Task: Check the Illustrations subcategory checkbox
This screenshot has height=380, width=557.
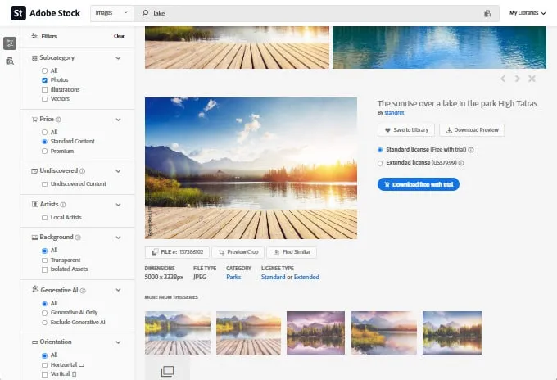Action: (44, 89)
